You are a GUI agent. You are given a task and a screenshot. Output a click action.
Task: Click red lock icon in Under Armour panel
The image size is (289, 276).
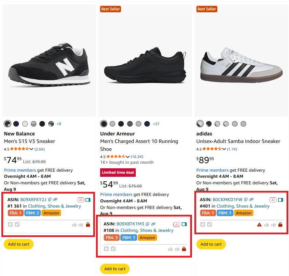pyautogui.click(x=184, y=249)
